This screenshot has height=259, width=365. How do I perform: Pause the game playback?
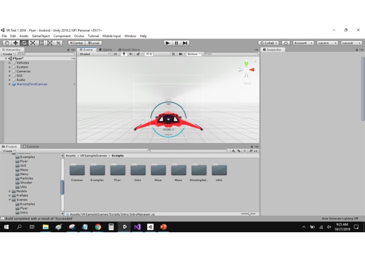coord(176,43)
